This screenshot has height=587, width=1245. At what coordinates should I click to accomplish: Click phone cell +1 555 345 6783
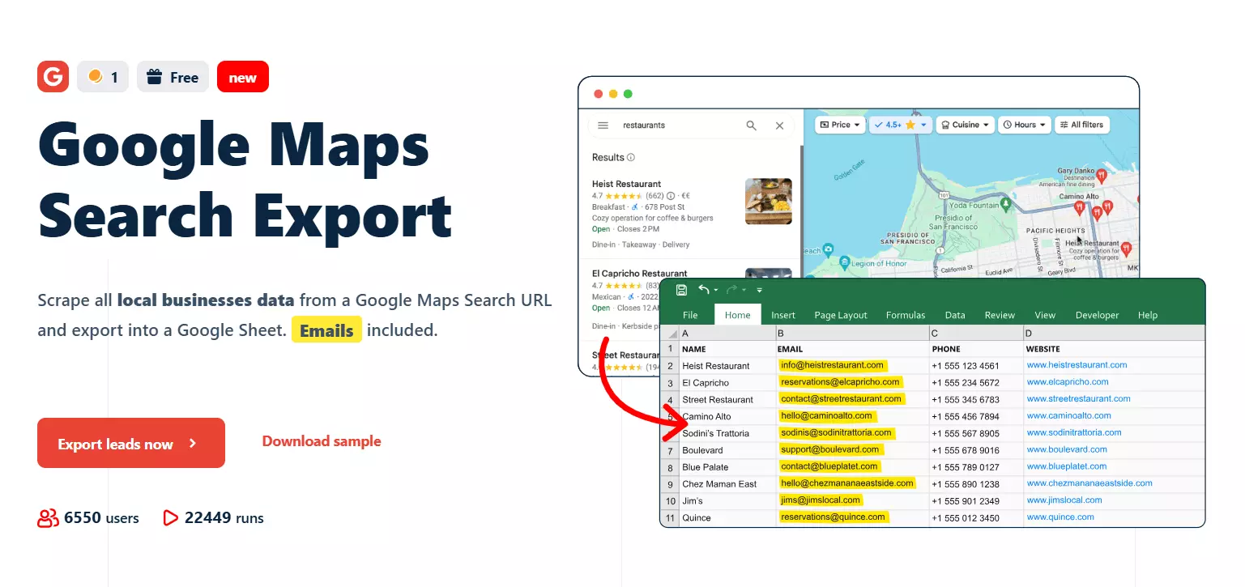pyautogui.click(x=976, y=399)
